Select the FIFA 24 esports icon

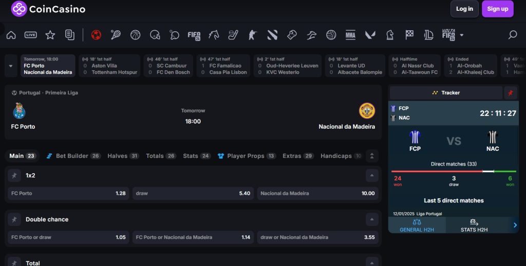194,35
